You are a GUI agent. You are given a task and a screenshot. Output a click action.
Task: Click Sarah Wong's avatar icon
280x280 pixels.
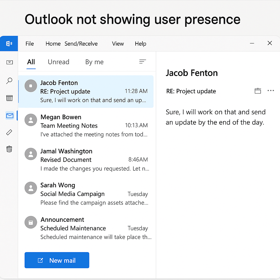click(31, 188)
